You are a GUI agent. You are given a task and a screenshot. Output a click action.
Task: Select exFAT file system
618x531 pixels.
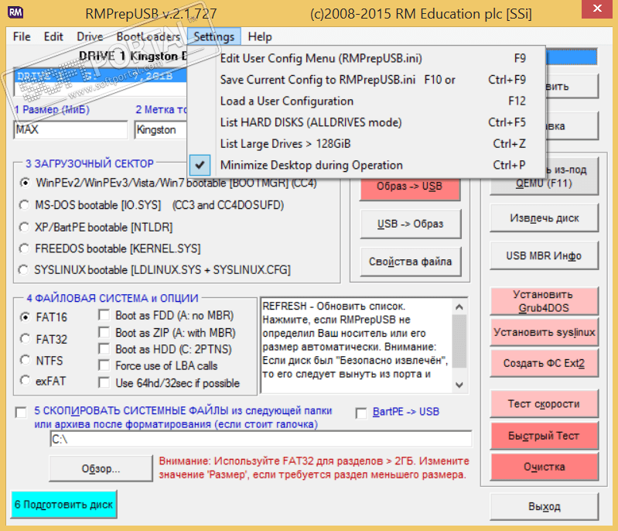pos(25,381)
